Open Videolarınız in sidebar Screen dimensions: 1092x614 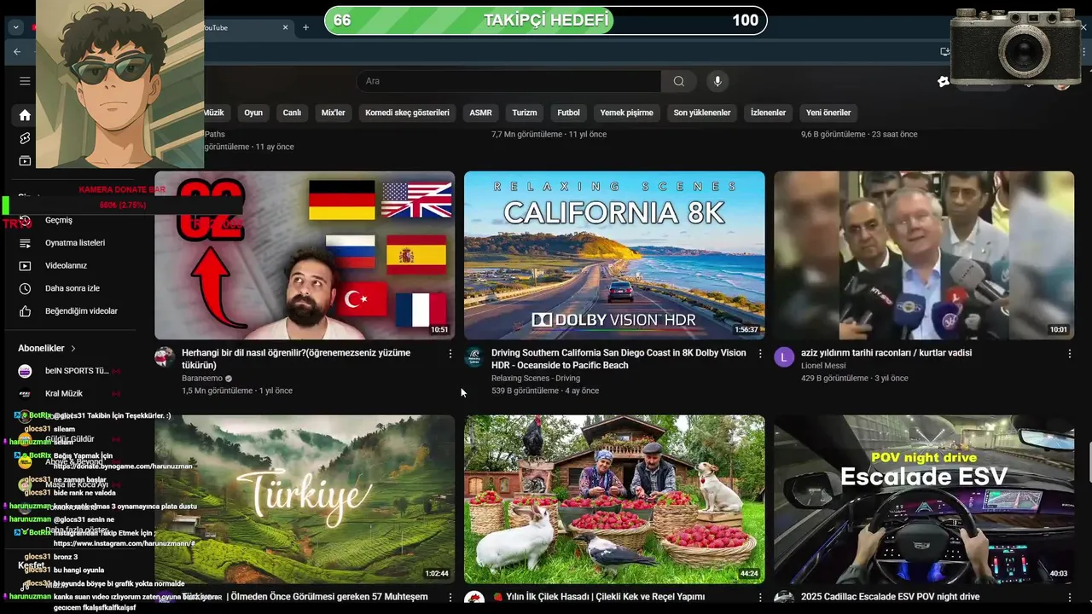pyautogui.click(x=67, y=265)
